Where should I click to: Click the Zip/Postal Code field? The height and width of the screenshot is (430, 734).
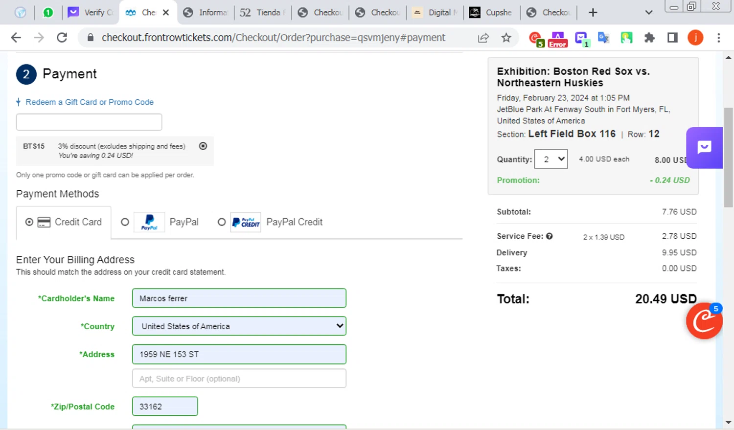165,407
